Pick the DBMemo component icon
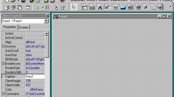 click(x=115, y=6)
